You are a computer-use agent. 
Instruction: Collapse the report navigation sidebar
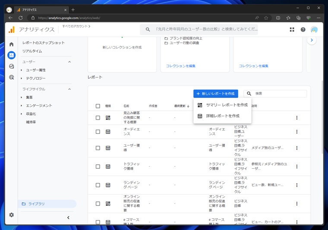[68, 217]
